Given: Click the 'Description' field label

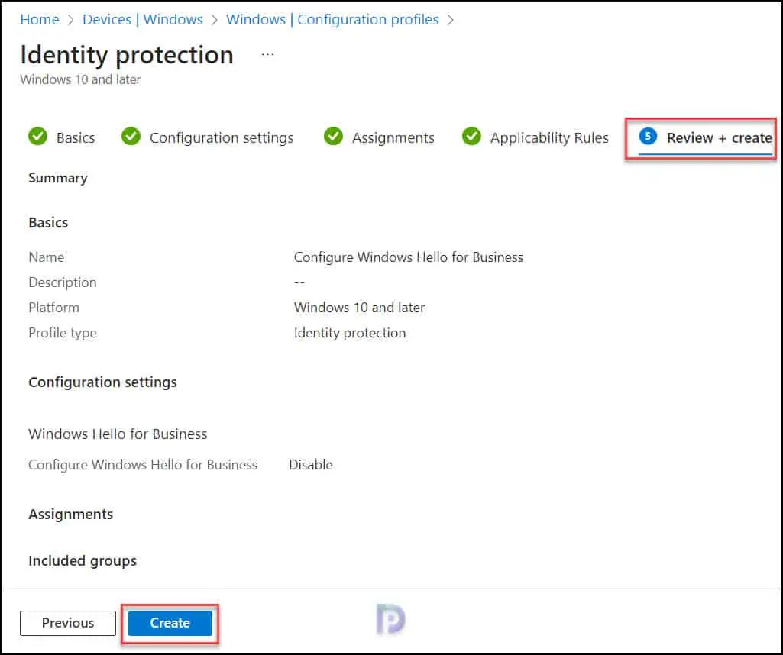Looking at the screenshot, I should coord(63,282).
